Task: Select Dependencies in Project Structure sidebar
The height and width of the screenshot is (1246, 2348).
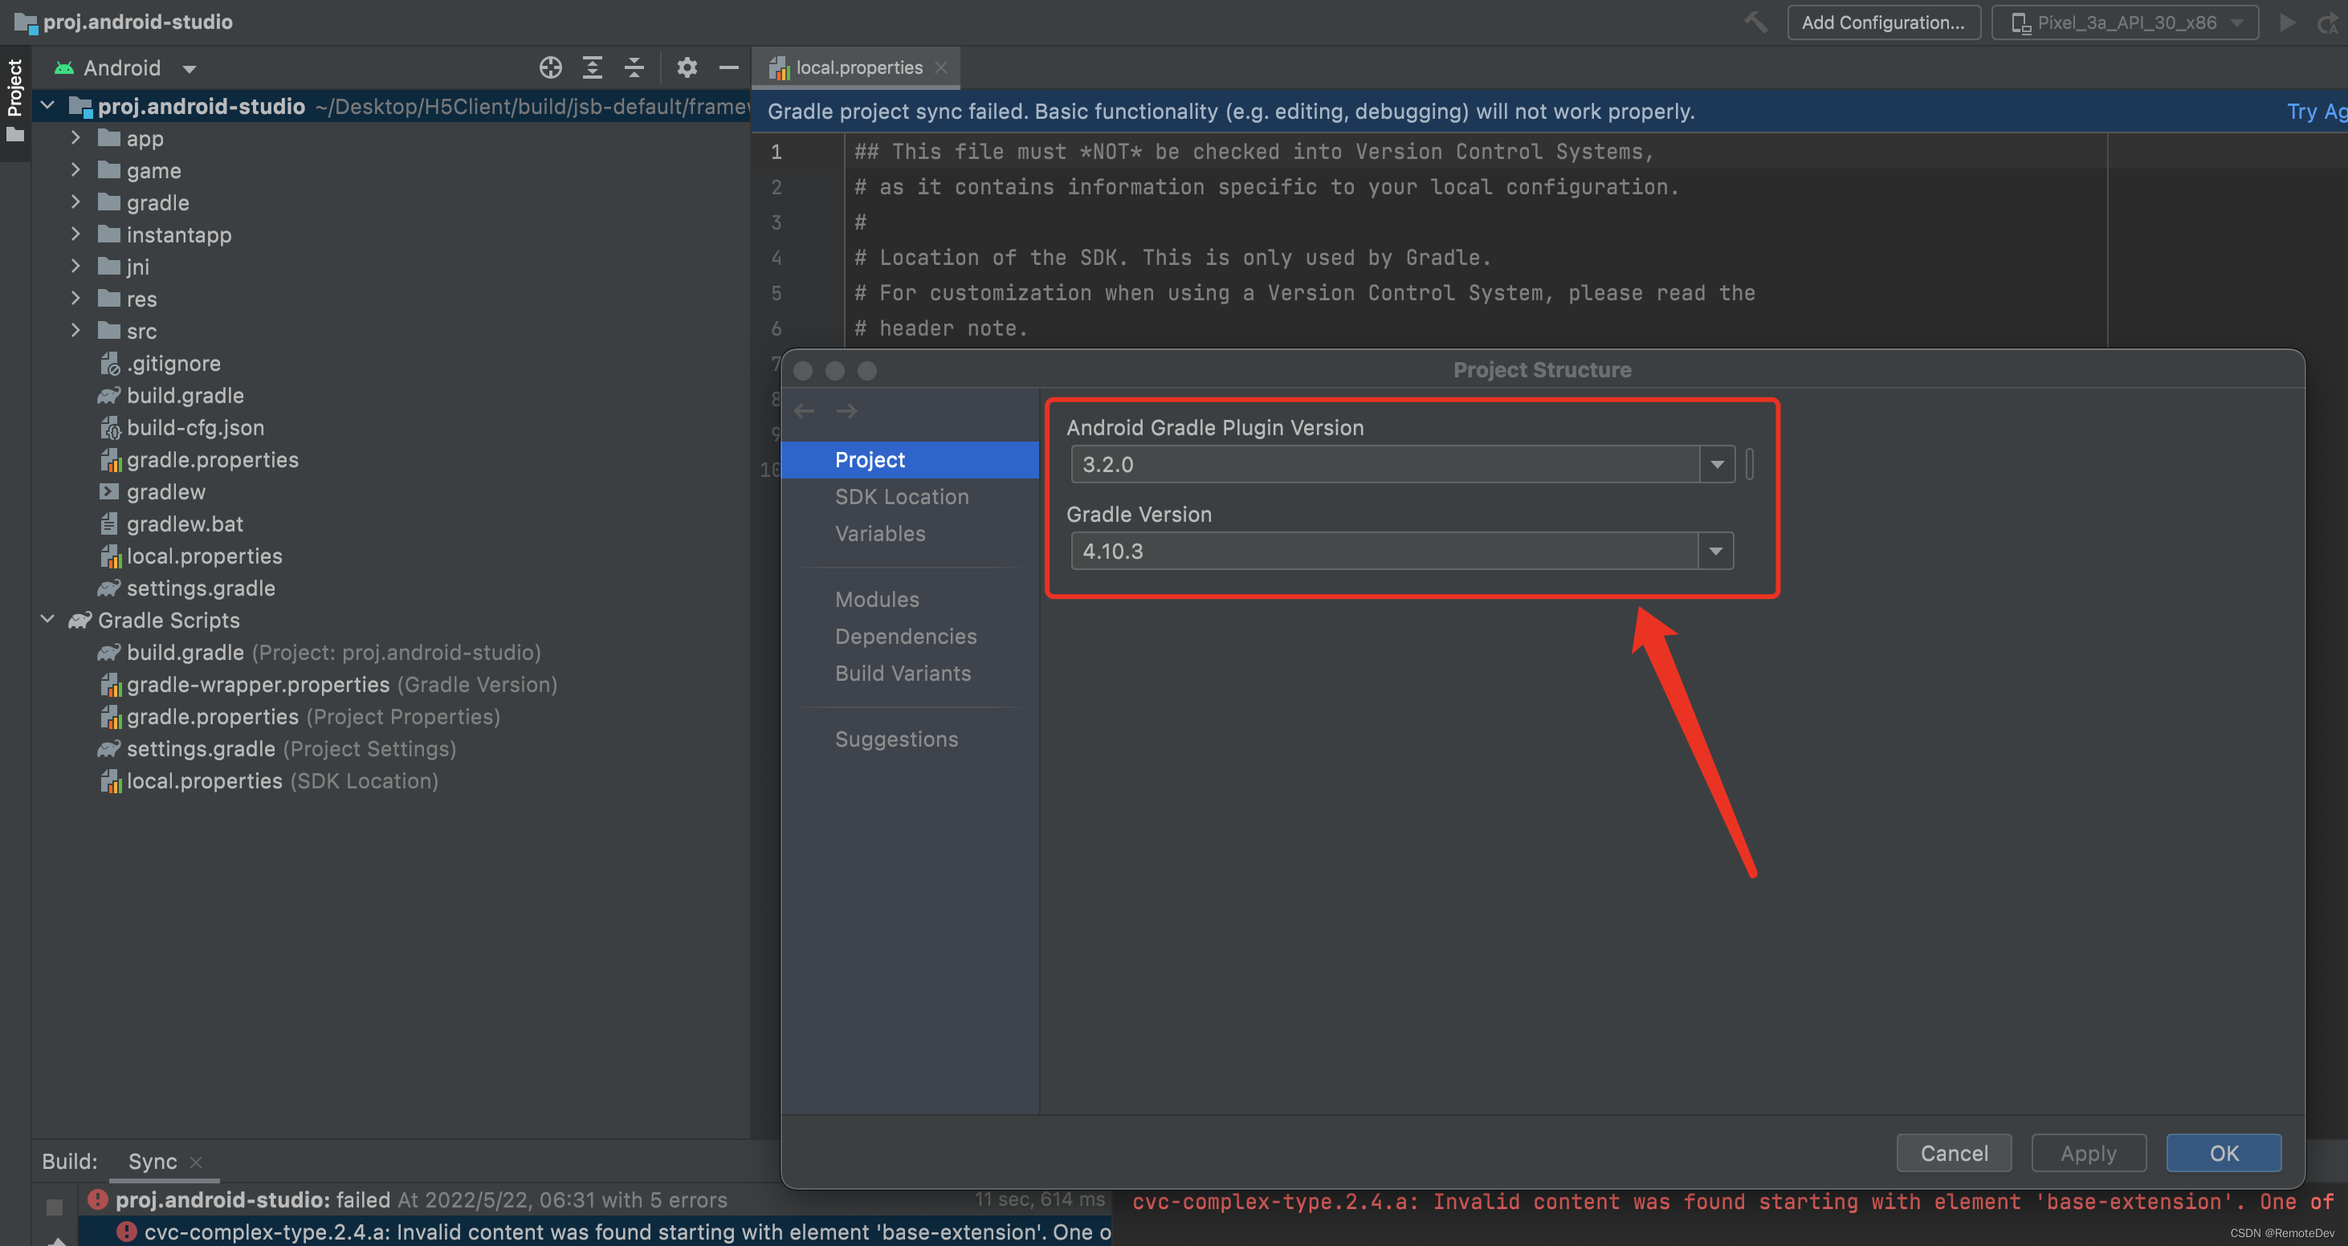Action: [x=906, y=637]
